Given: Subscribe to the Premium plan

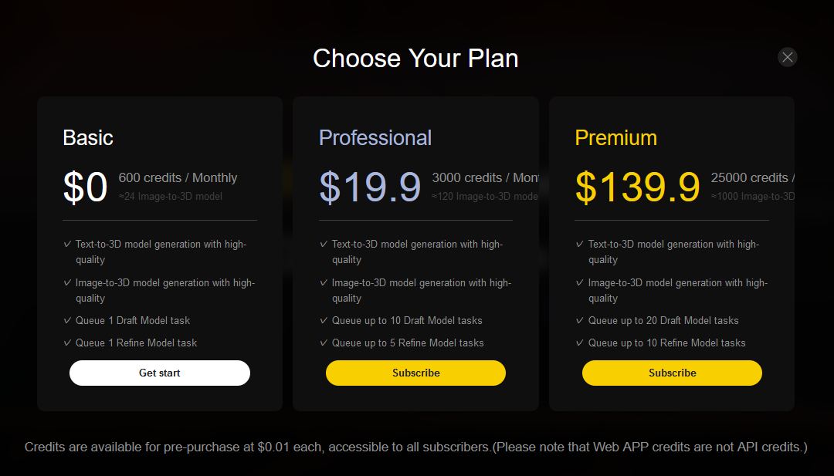Looking at the screenshot, I should (x=672, y=373).
